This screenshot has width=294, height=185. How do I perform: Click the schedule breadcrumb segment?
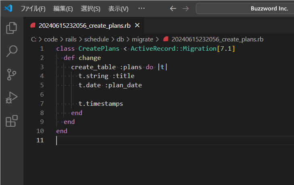(x=97, y=39)
